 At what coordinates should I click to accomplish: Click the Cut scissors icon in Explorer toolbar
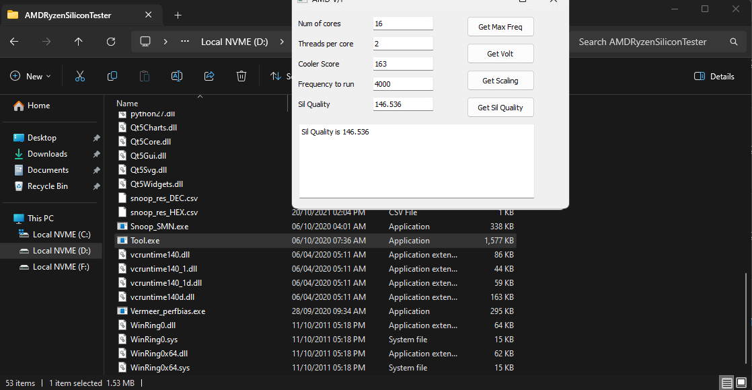point(79,76)
